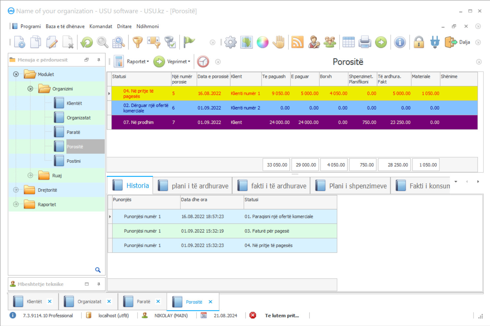Open the color wheel theme picker
Screen dimensions: 490x326
(262, 42)
